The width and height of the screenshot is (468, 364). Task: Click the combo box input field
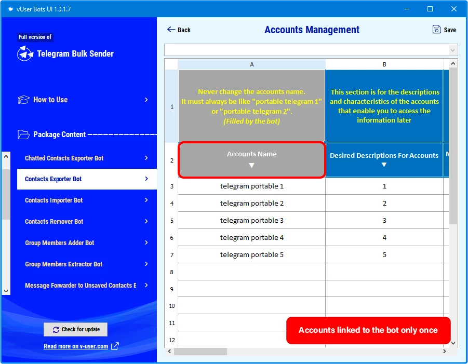(307, 50)
